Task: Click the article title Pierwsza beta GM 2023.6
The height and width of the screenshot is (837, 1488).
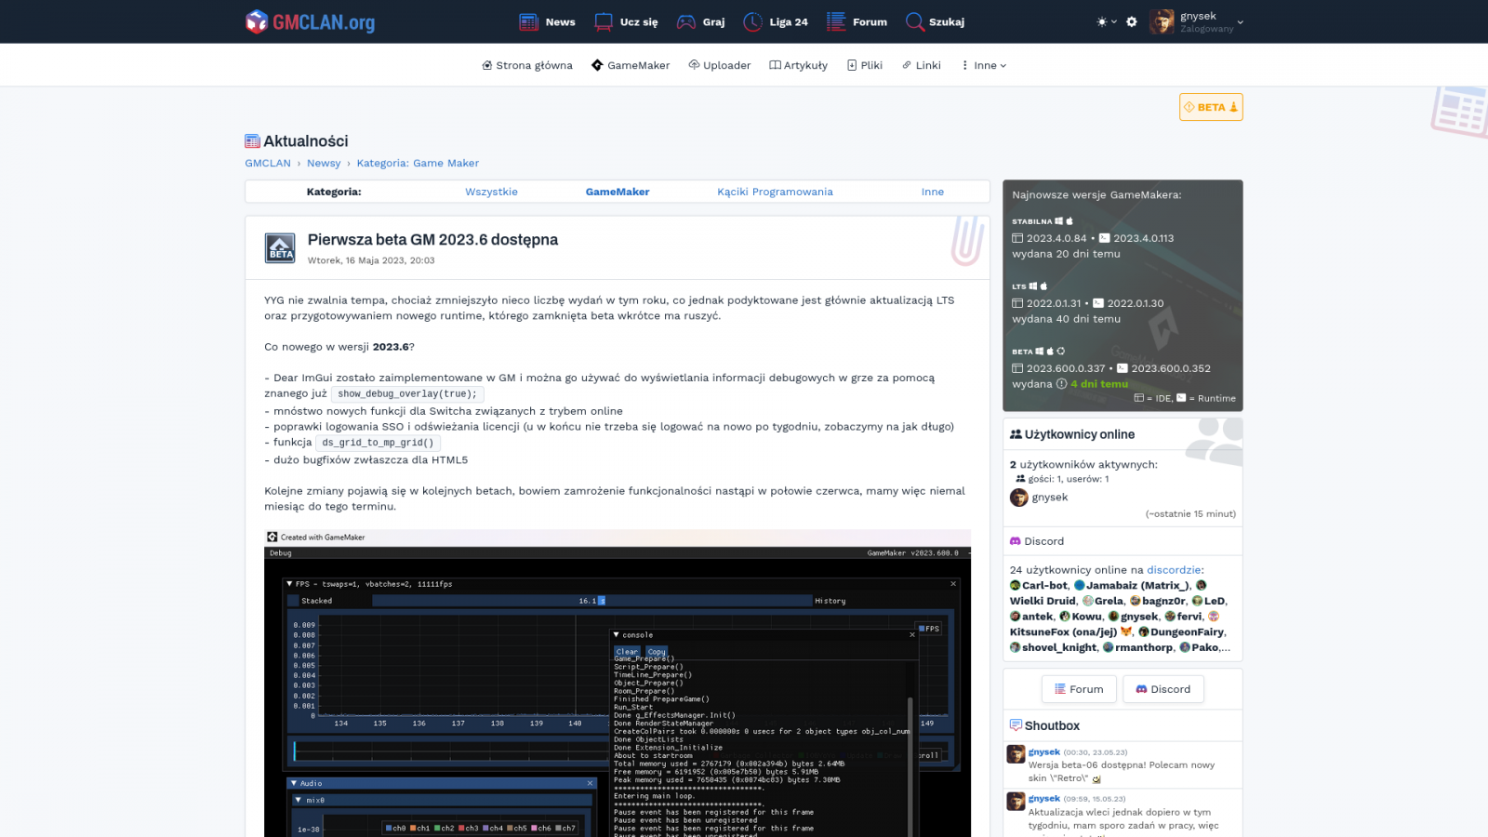Action: (x=432, y=240)
